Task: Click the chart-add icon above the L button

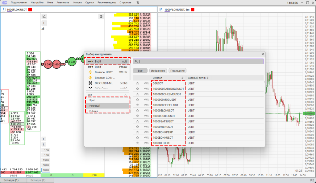Action: (44, 17)
